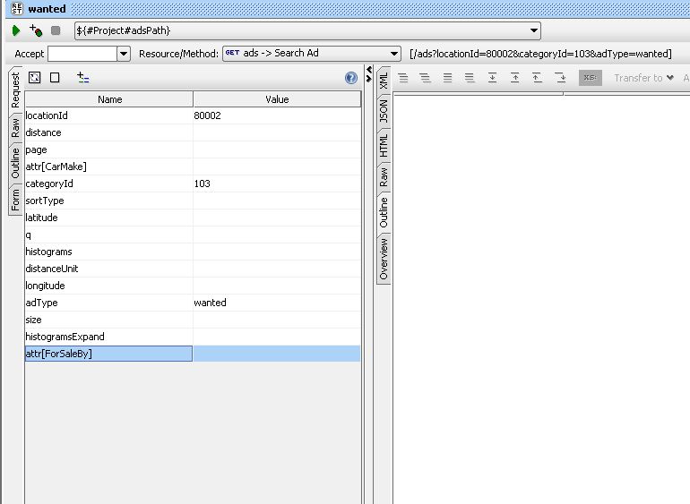The image size is (690, 504).
Task: Click the request path text with adType=wanted
Action: pos(540,54)
